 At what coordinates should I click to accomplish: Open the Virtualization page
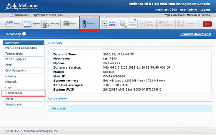24,105
